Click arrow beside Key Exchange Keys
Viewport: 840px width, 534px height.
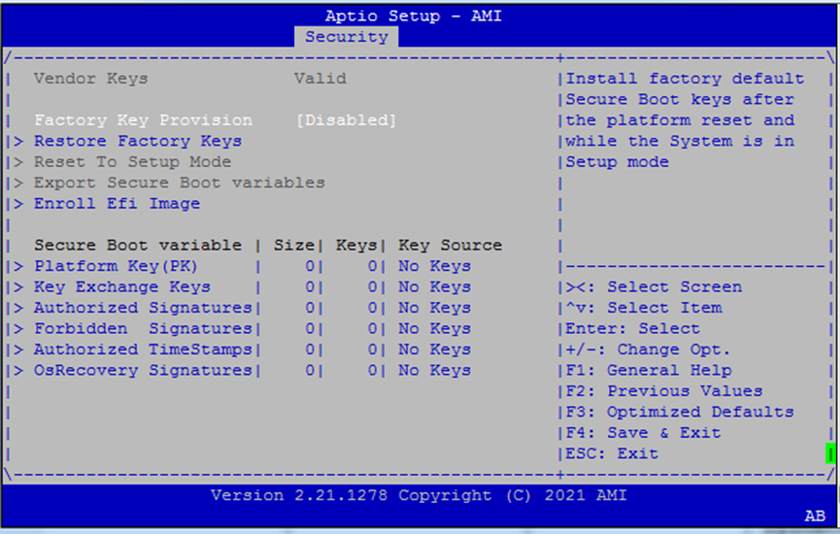tap(18, 287)
